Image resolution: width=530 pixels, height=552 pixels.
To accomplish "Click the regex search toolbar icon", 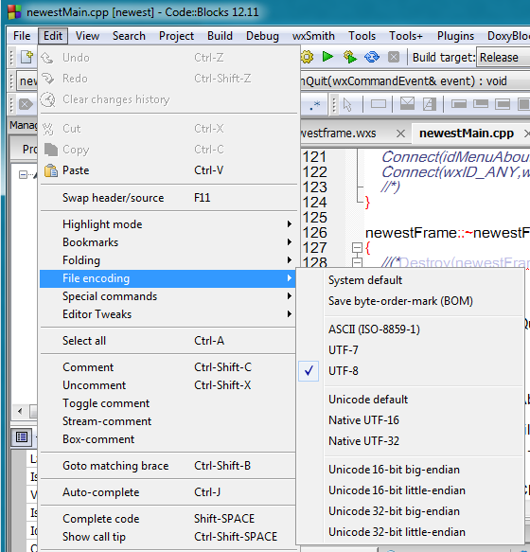I will (x=315, y=105).
